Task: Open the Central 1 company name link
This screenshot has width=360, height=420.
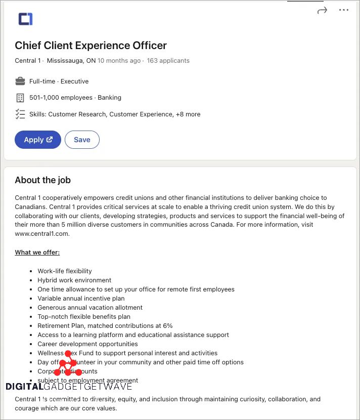Action: pyautogui.click(x=28, y=61)
